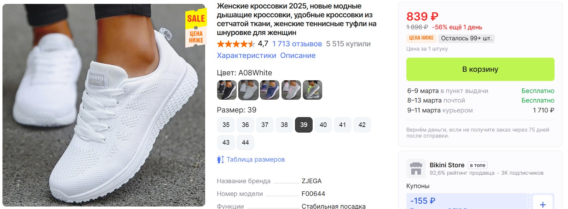The image size is (568, 209).
Task: Add the item with В корзину button
Action: (x=480, y=69)
